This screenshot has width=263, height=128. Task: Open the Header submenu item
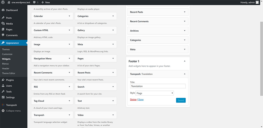pos(6,69)
